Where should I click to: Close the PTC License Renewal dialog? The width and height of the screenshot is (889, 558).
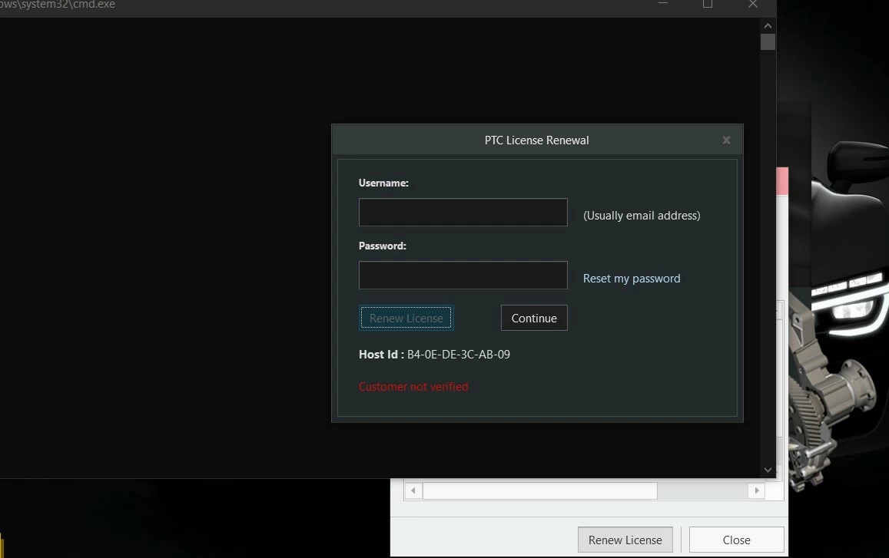pos(726,140)
